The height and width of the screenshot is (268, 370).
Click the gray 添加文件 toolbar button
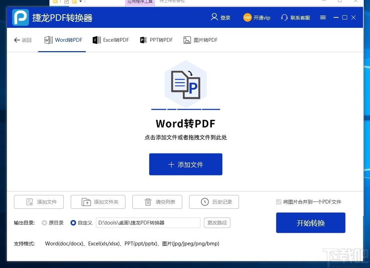tap(39, 202)
